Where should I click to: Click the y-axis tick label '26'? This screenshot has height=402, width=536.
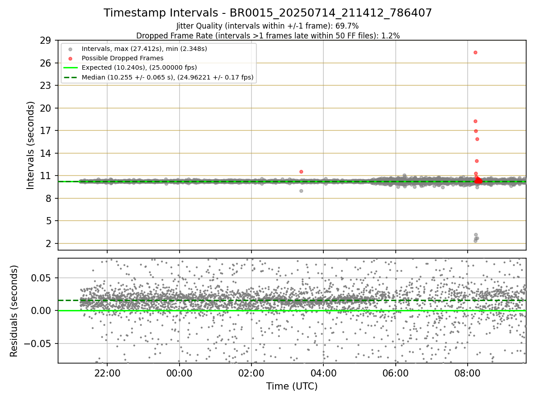46,63
